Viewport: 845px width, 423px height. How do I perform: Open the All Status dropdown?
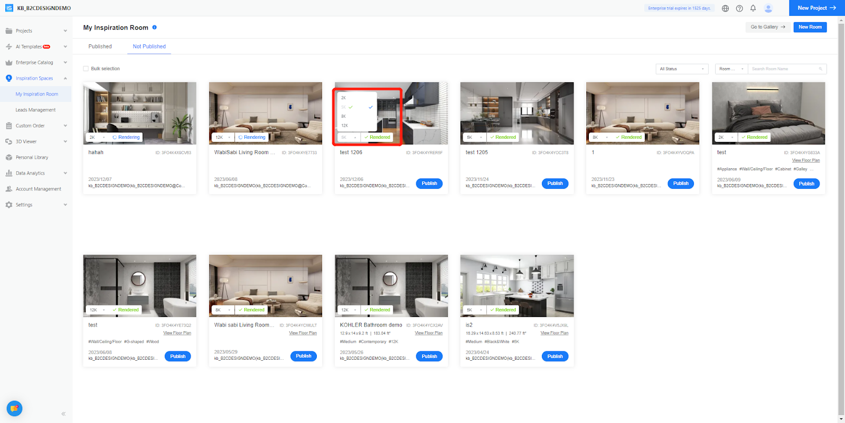682,69
